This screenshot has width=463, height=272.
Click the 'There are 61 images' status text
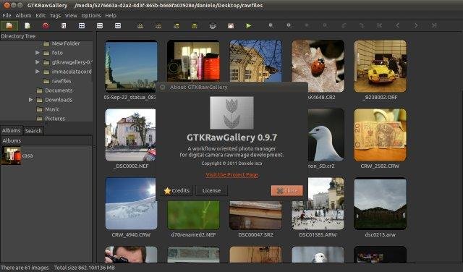pos(25,268)
